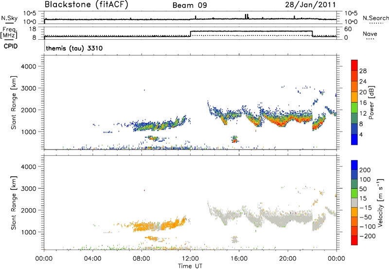Click the 20:00 time axis label
Image resolution: width=389 pixels, height=269 pixels.
pos(288,259)
